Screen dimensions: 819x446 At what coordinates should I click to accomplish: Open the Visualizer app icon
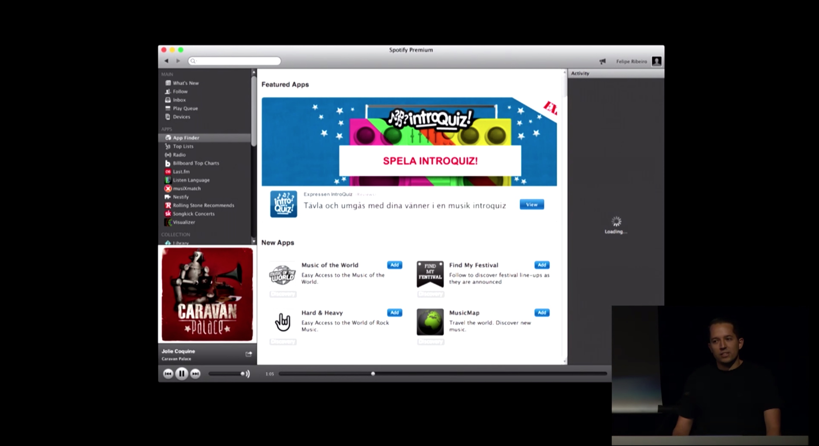(168, 222)
